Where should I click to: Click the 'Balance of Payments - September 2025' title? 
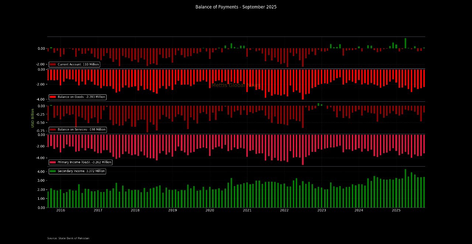pyautogui.click(x=236, y=7)
